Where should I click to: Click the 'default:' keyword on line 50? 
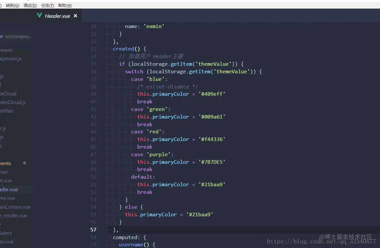pyautogui.click(x=143, y=177)
